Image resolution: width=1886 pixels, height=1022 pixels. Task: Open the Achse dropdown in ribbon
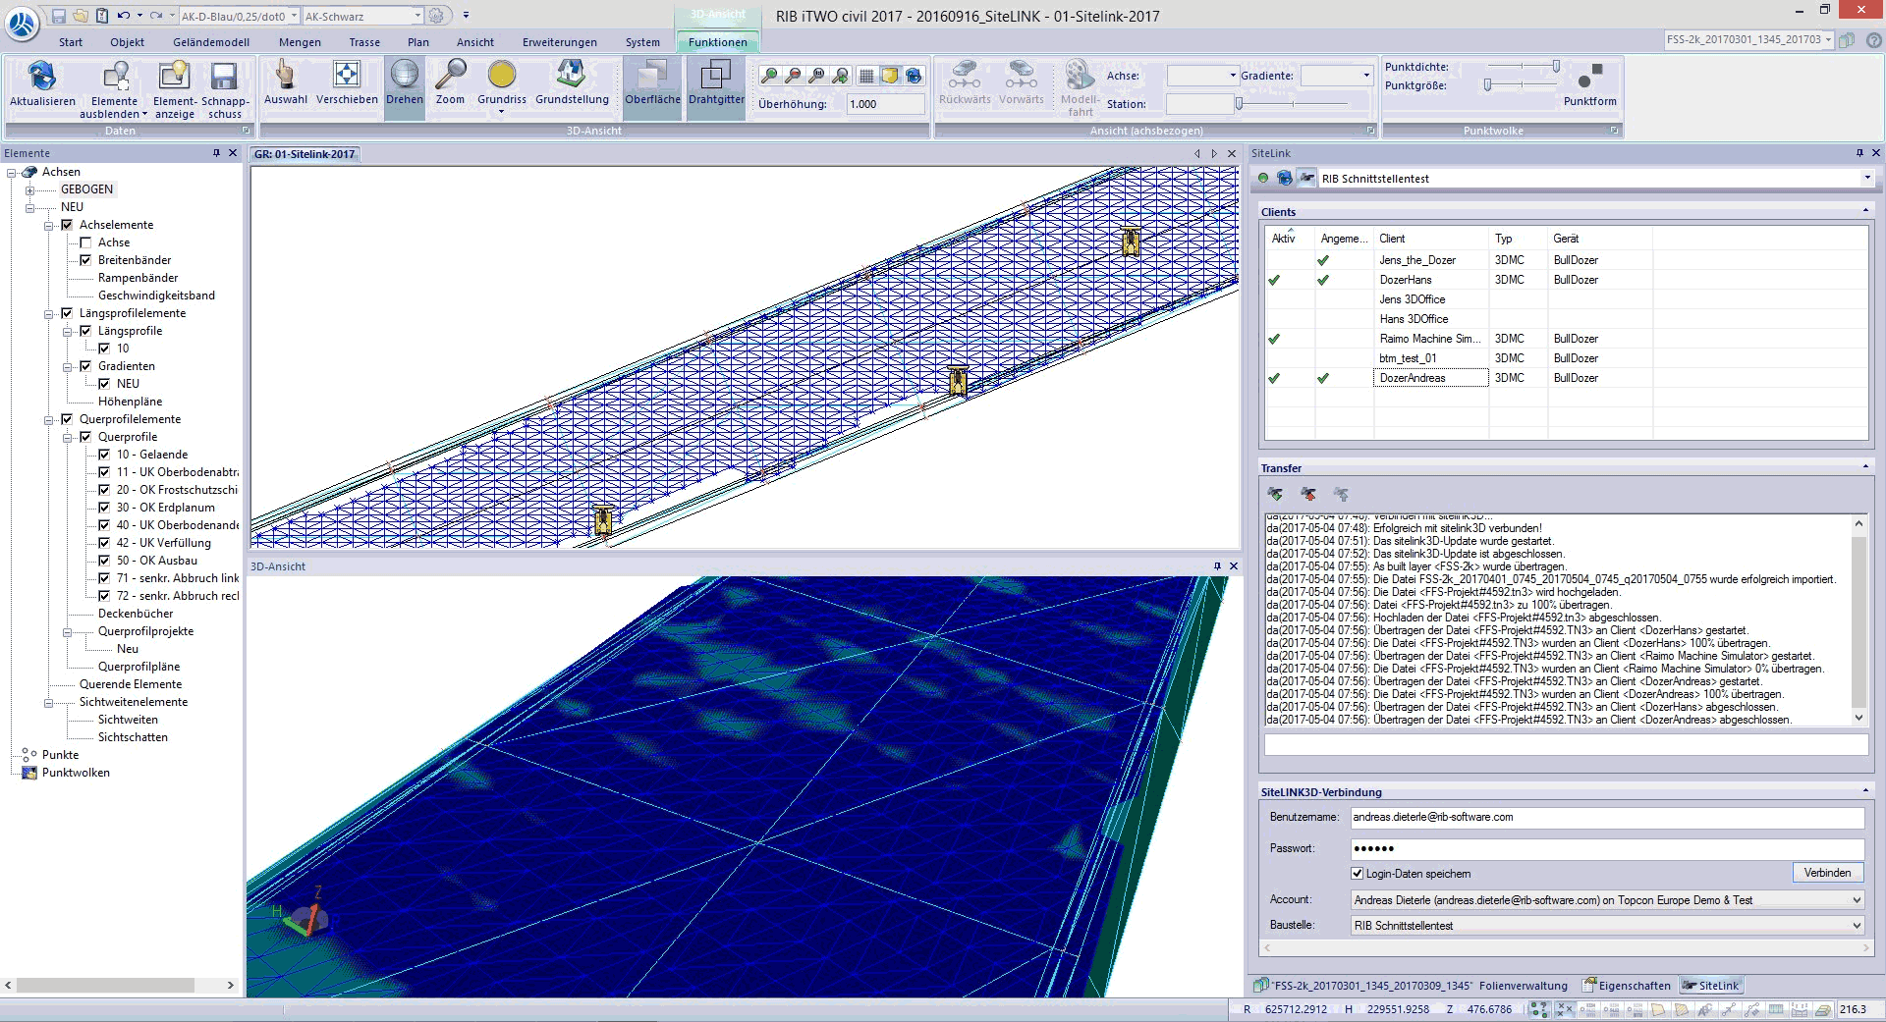coord(1232,76)
